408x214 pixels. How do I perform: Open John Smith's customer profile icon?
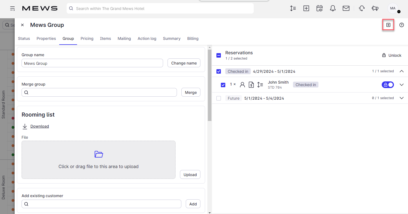click(x=242, y=85)
